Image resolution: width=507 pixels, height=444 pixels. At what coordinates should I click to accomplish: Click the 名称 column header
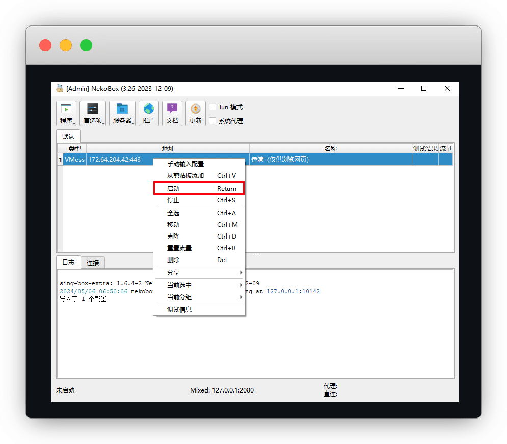pos(330,149)
